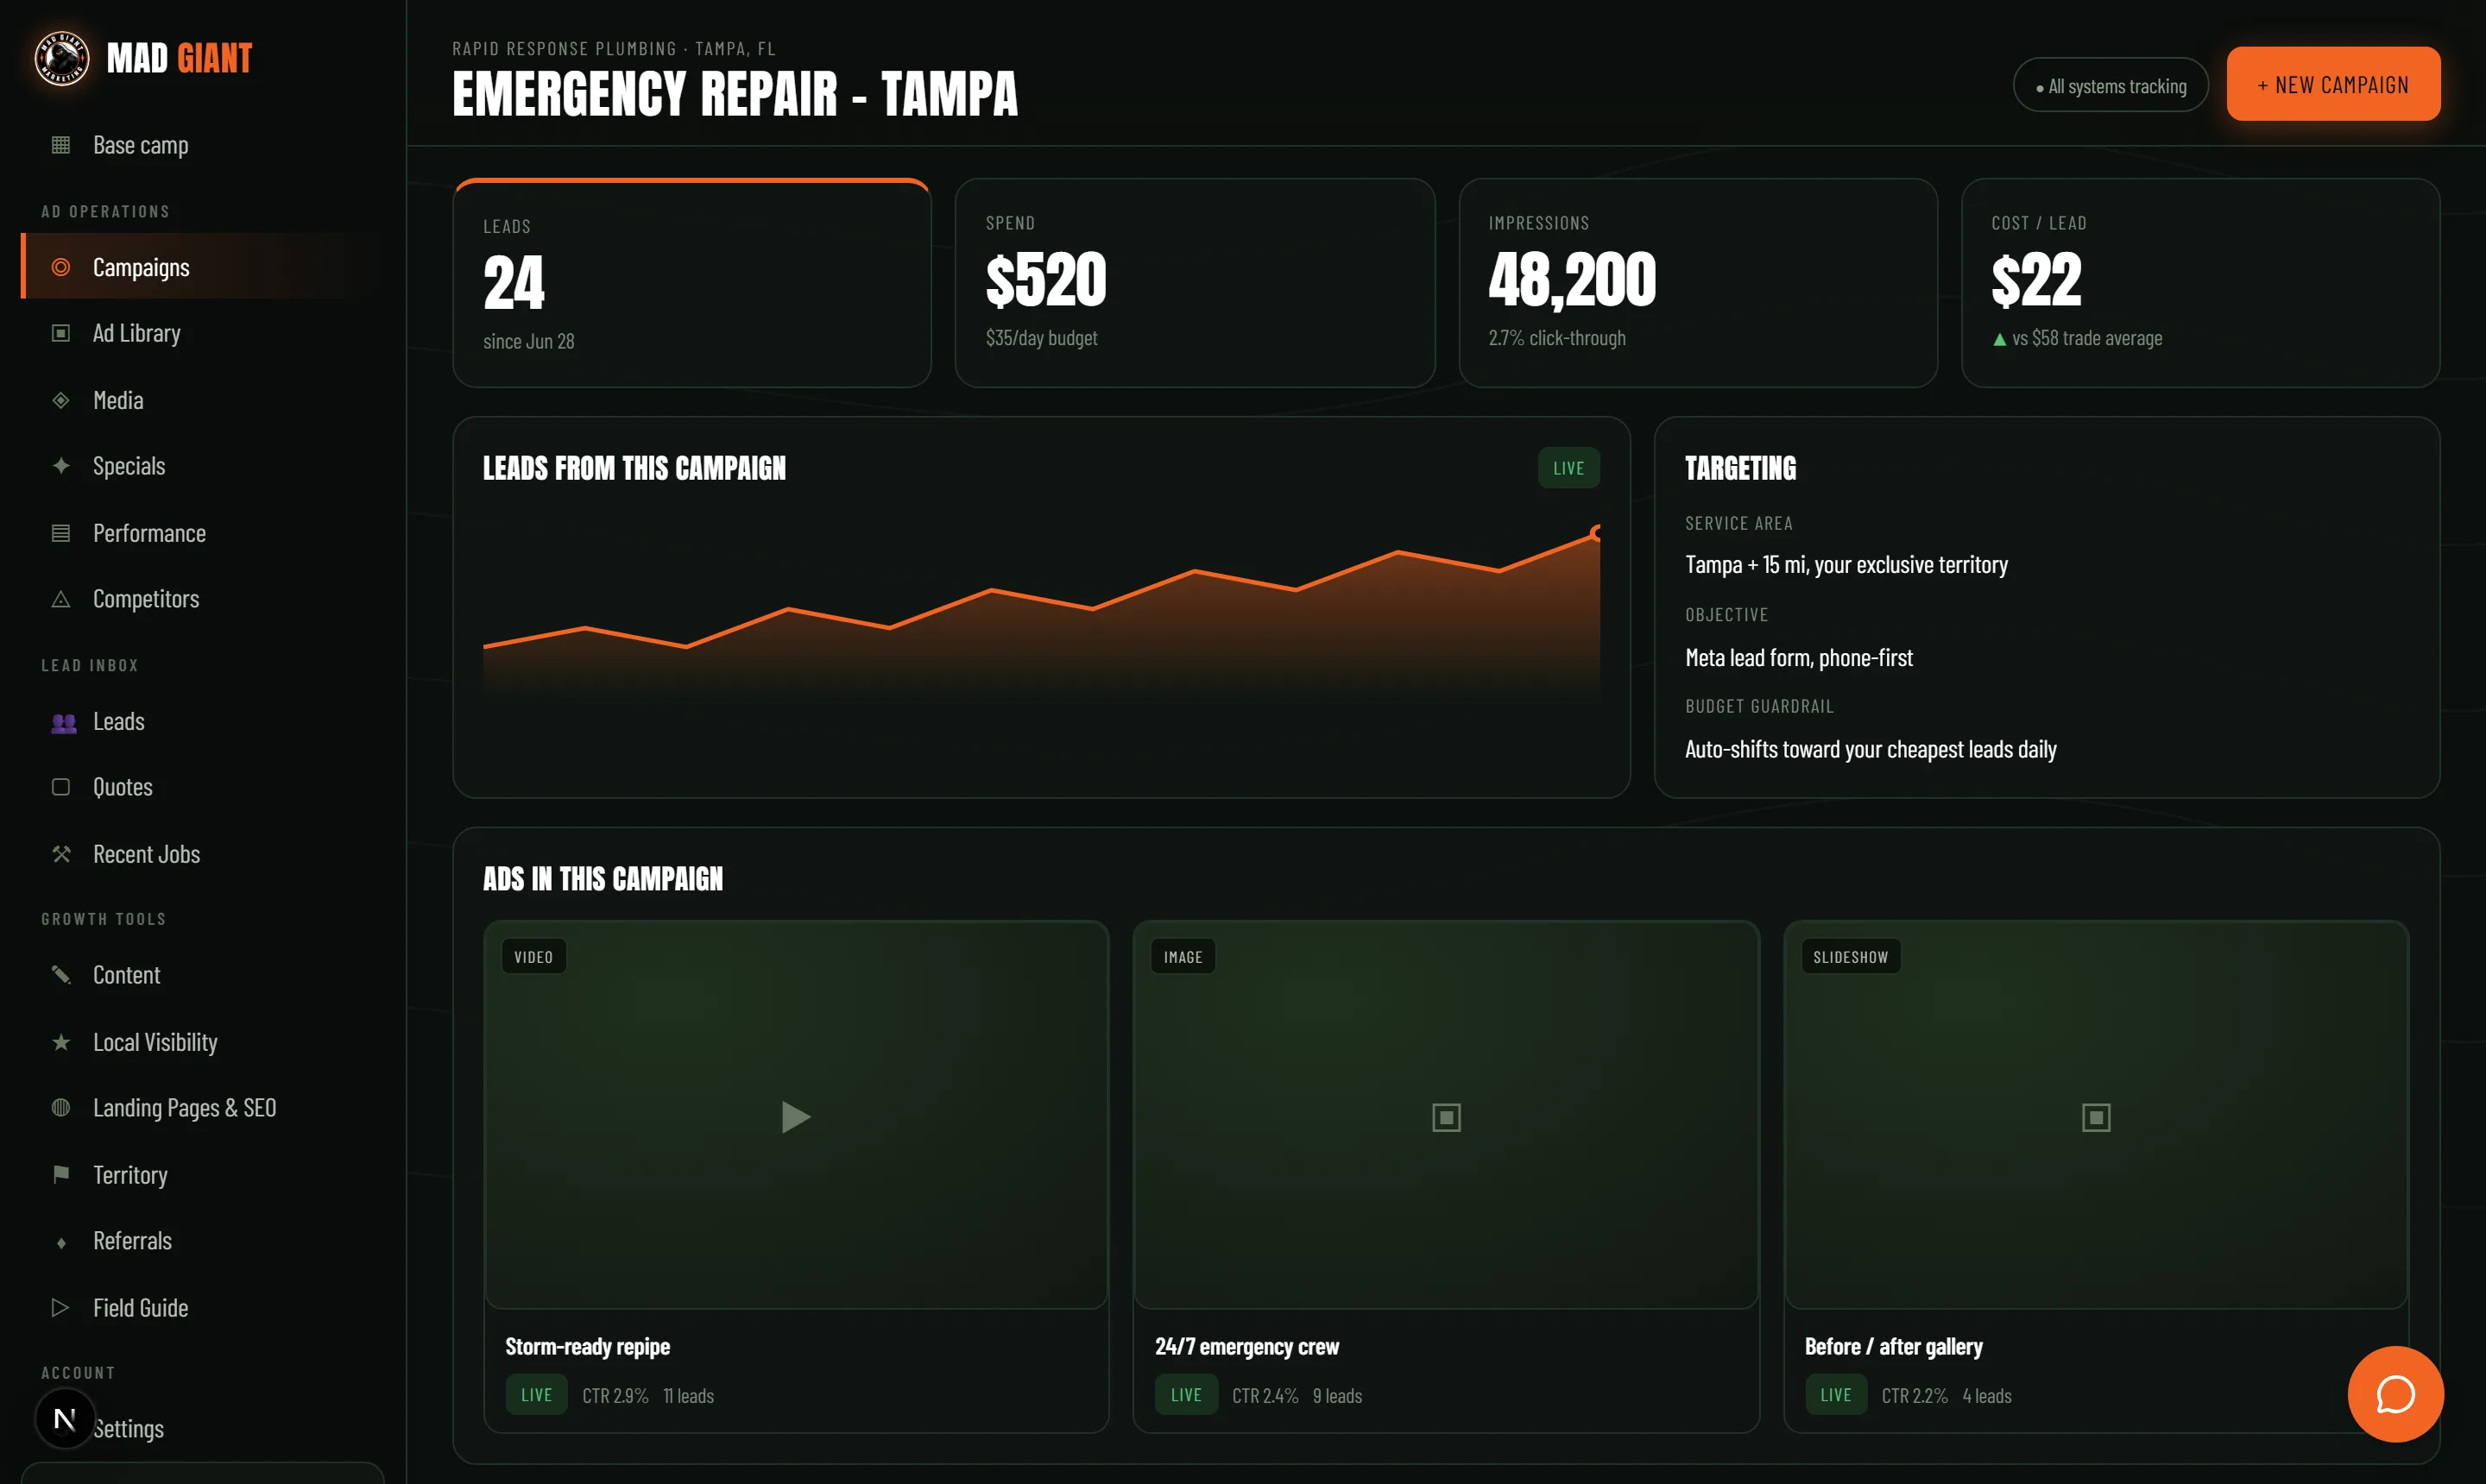Select the Cost / Lead stat card
The width and height of the screenshot is (2486, 1484).
click(x=2201, y=283)
